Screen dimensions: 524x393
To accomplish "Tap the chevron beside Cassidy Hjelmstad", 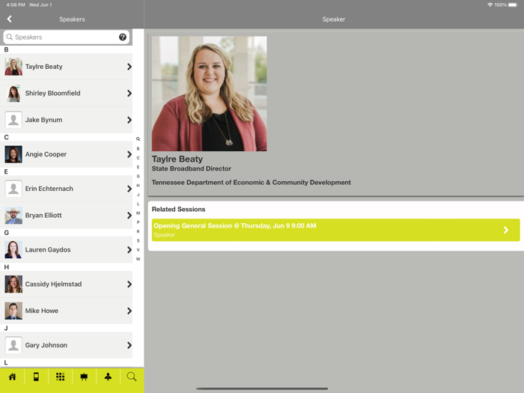I will tap(130, 284).
